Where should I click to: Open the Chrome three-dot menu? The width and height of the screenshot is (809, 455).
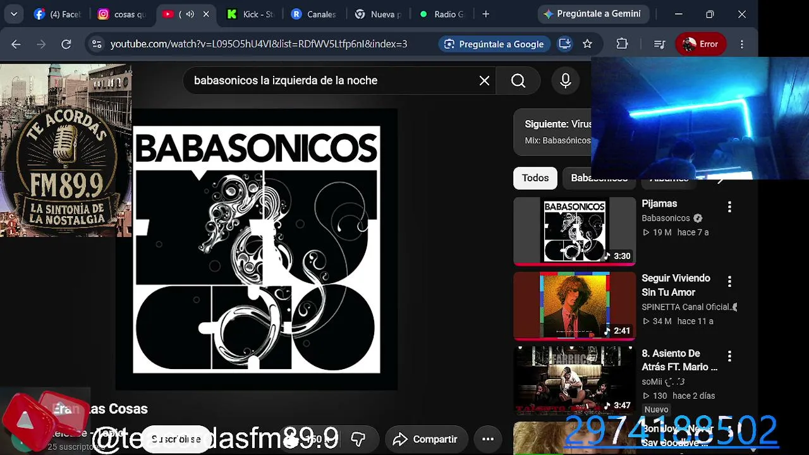[x=742, y=44]
